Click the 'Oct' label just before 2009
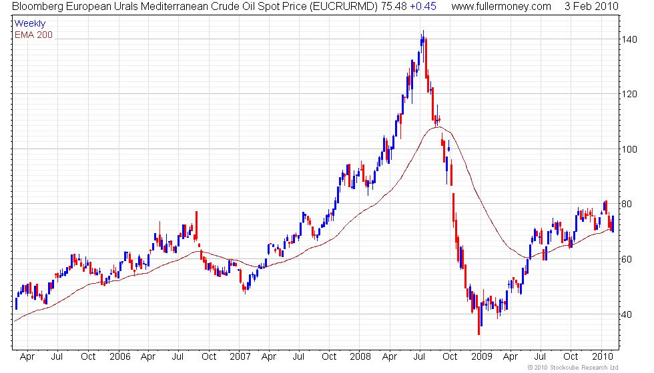This screenshot has height=373, width=654. pos(450,357)
